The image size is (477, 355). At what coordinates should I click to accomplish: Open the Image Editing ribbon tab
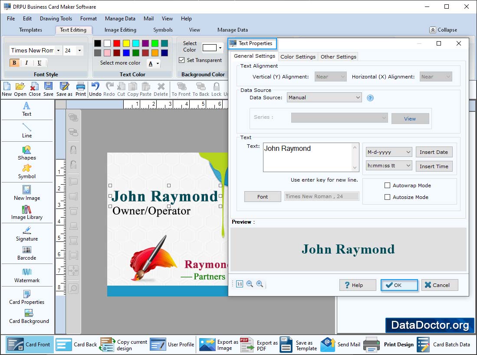[x=120, y=30]
